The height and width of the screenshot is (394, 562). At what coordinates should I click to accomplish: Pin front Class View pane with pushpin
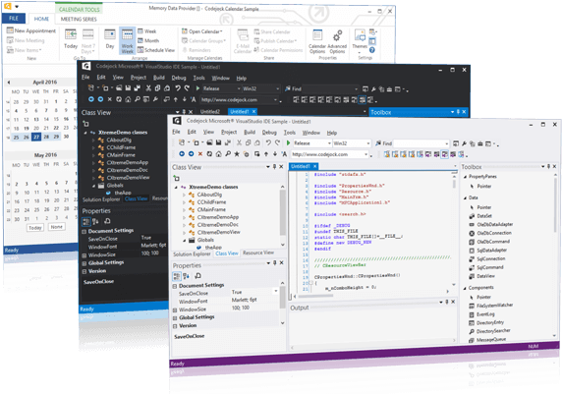[274, 167]
